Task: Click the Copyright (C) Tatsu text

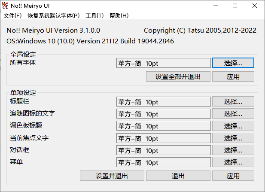Action: pyautogui.click(x=200, y=30)
